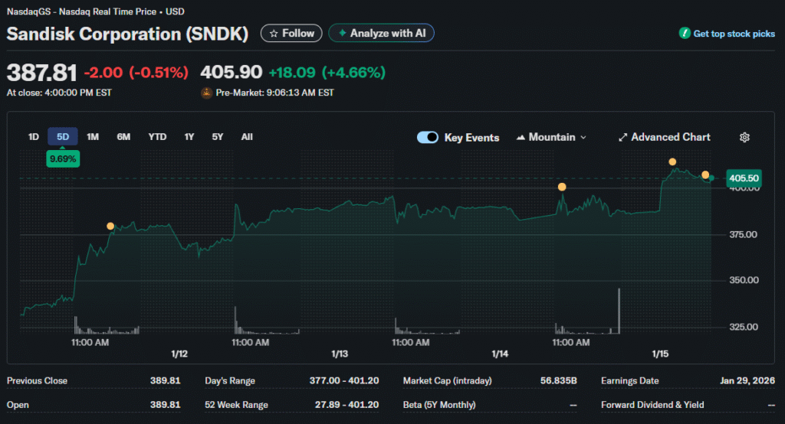Select the 5Y time range
The width and height of the screenshot is (785, 424).
coord(218,137)
